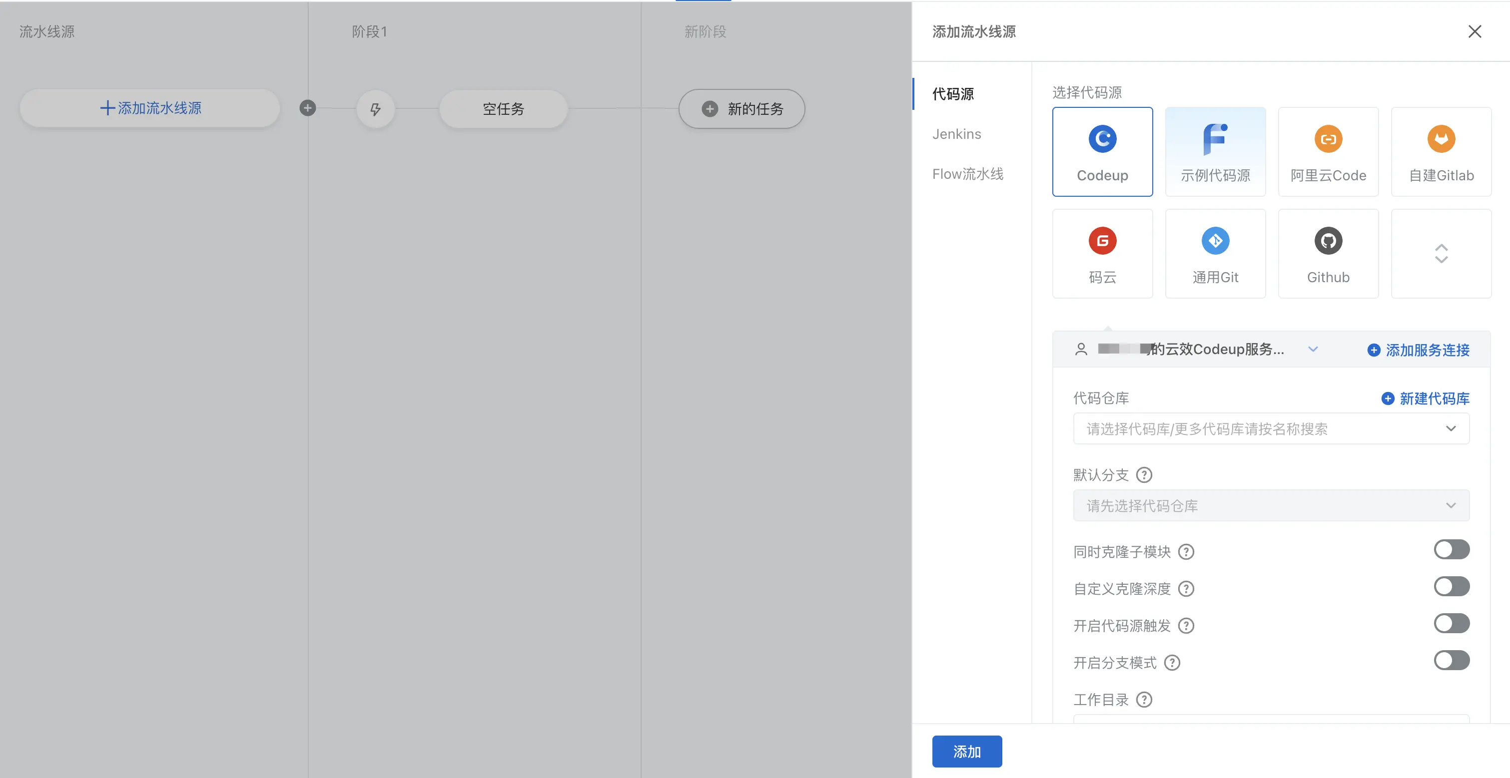Show help for 开启代码源触发
This screenshot has height=778, width=1510.
pos(1186,626)
